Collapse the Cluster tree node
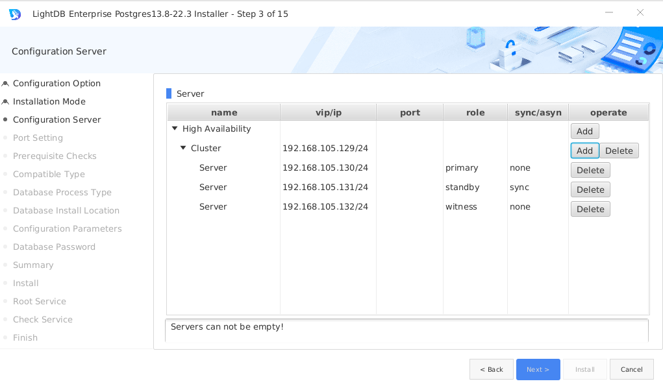Screen dimensions: 663x388 [182, 147]
